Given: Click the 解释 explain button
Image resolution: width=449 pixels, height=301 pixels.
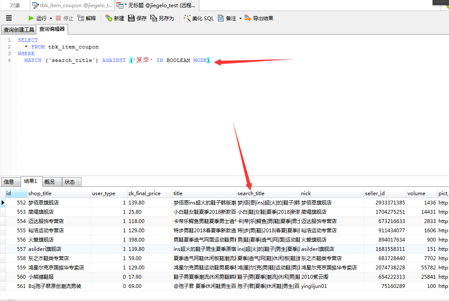Looking at the screenshot, I should [x=87, y=18].
